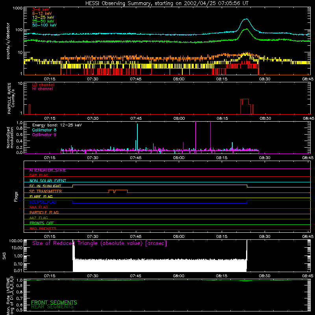Select the SC_TRANSMITTER flag label
The width and height of the screenshot is (315, 315).
coord(46,191)
